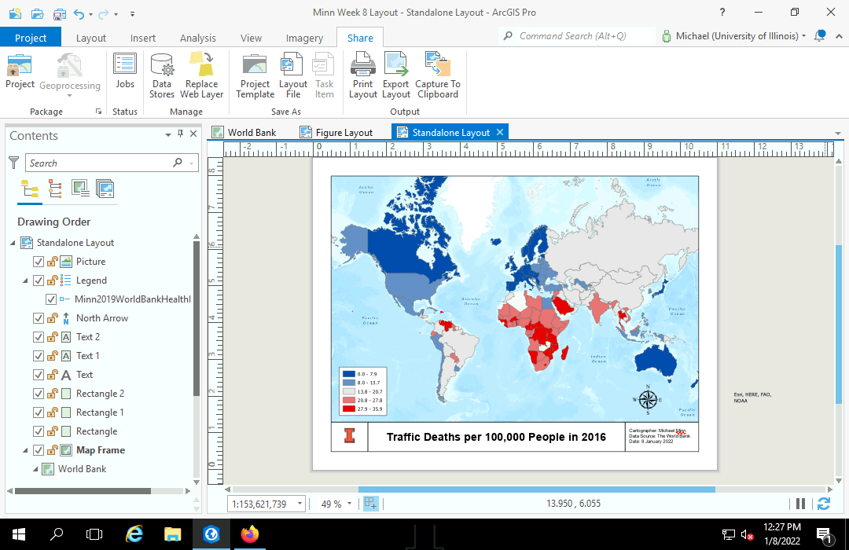Toggle visibility of Rectangle 1
Viewport: 849px width, 550px height.
pyautogui.click(x=39, y=412)
